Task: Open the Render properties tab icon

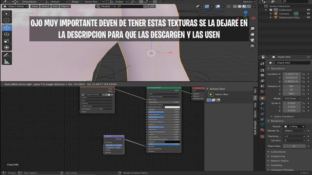Action: pos(262,70)
